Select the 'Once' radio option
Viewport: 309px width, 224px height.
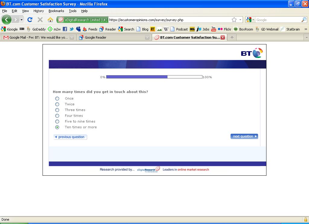coord(57,98)
